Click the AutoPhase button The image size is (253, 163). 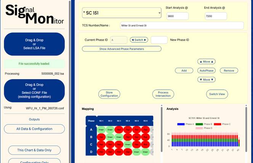[207, 71]
